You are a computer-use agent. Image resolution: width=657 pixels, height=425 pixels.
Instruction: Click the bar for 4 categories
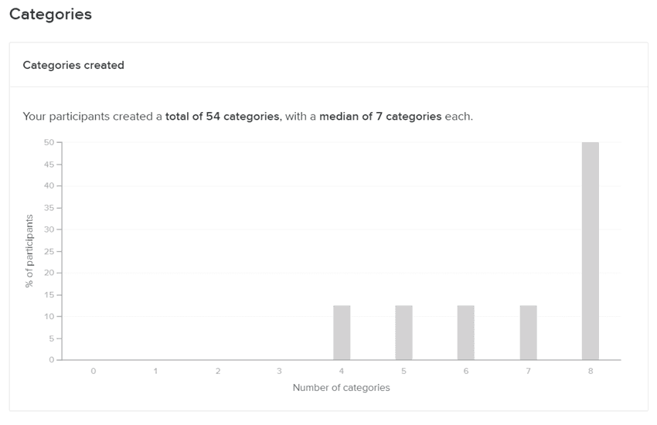click(342, 332)
